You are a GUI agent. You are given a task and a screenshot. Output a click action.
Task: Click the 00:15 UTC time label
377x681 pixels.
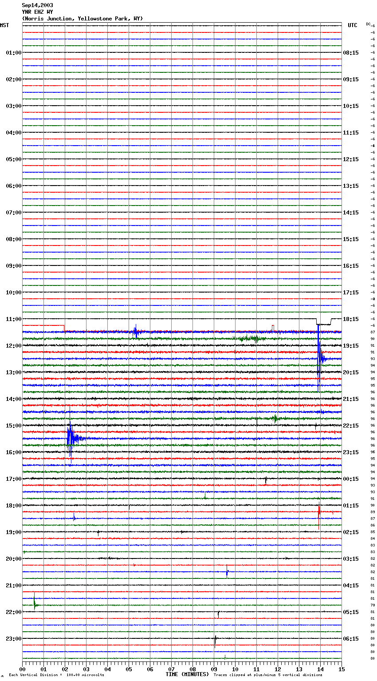(x=351, y=479)
